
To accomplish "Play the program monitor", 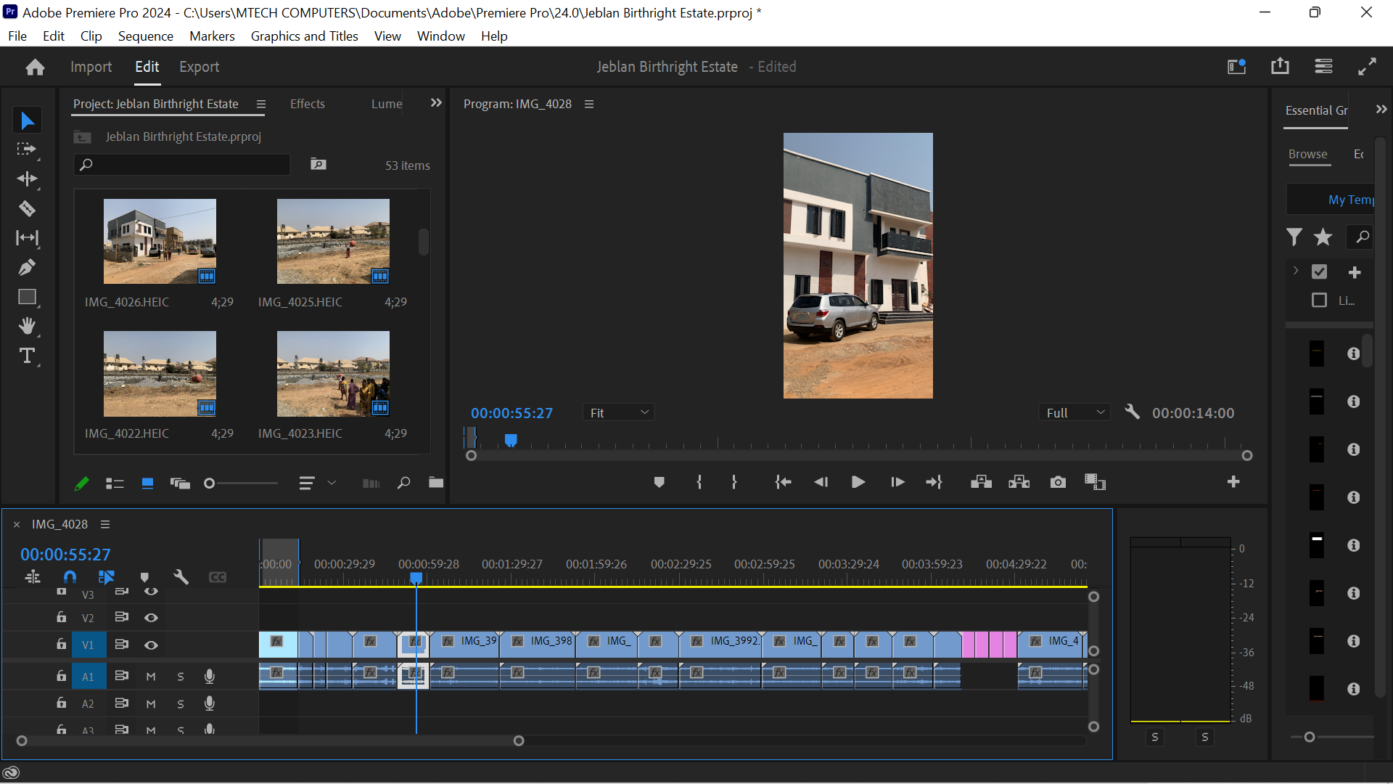I will pos(858,482).
